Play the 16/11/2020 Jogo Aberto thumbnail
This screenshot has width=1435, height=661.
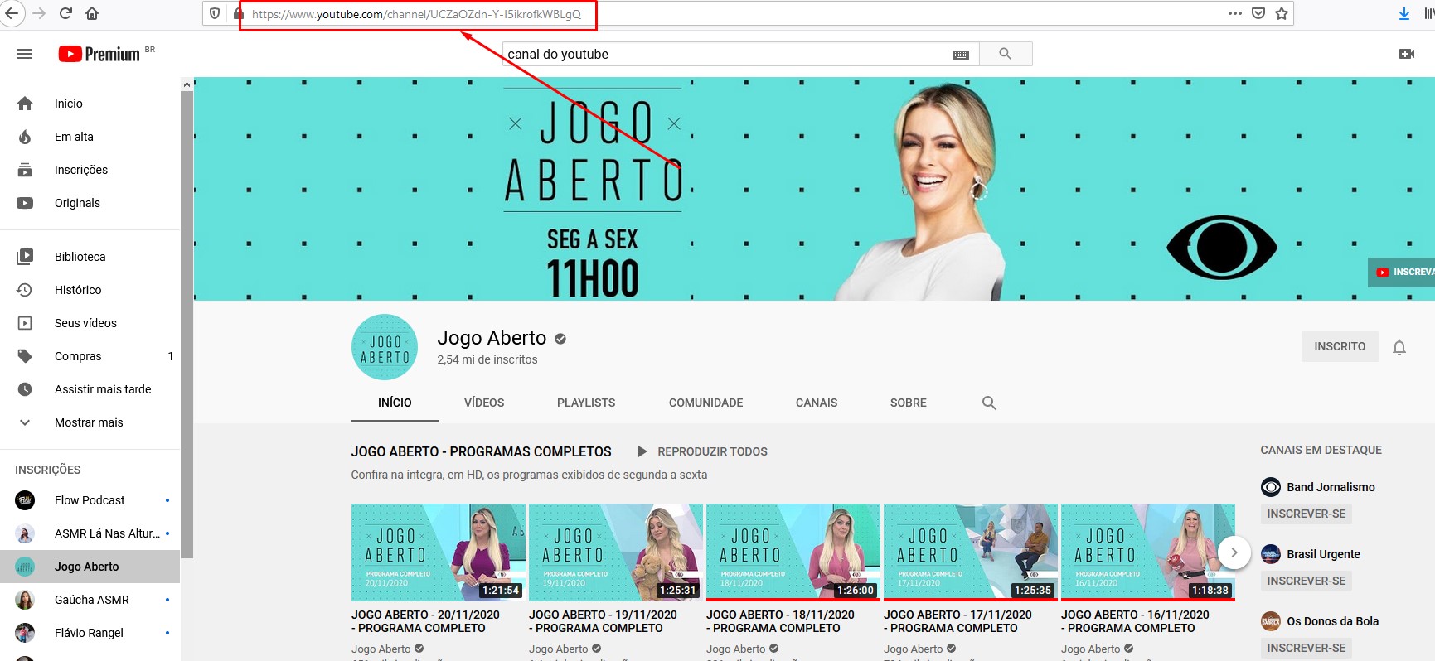point(1148,552)
